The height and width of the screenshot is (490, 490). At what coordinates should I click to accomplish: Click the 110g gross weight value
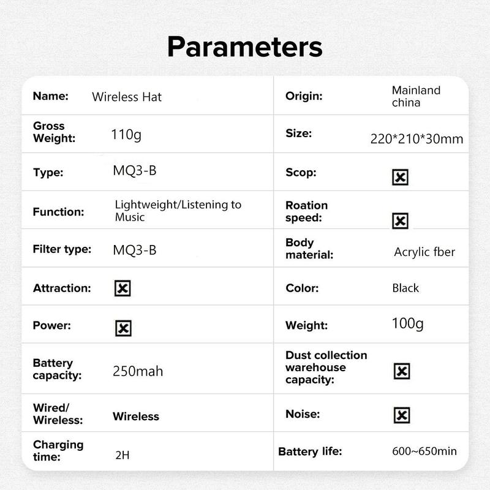pos(126,135)
